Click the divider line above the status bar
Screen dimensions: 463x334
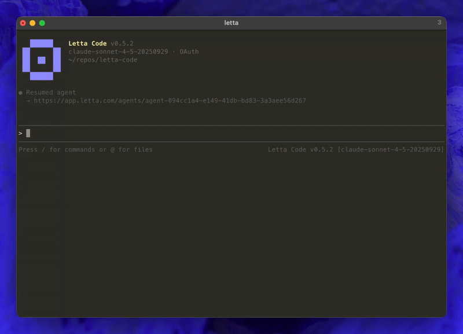coord(231,141)
